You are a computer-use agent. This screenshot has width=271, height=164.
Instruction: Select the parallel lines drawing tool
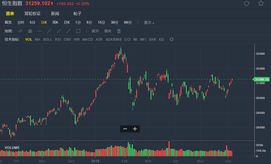point(30,31)
